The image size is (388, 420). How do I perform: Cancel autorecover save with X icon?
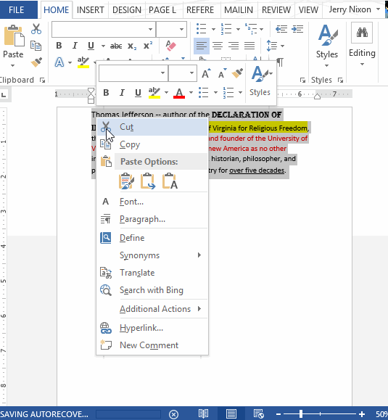pyautogui.click(x=173, y=414)
